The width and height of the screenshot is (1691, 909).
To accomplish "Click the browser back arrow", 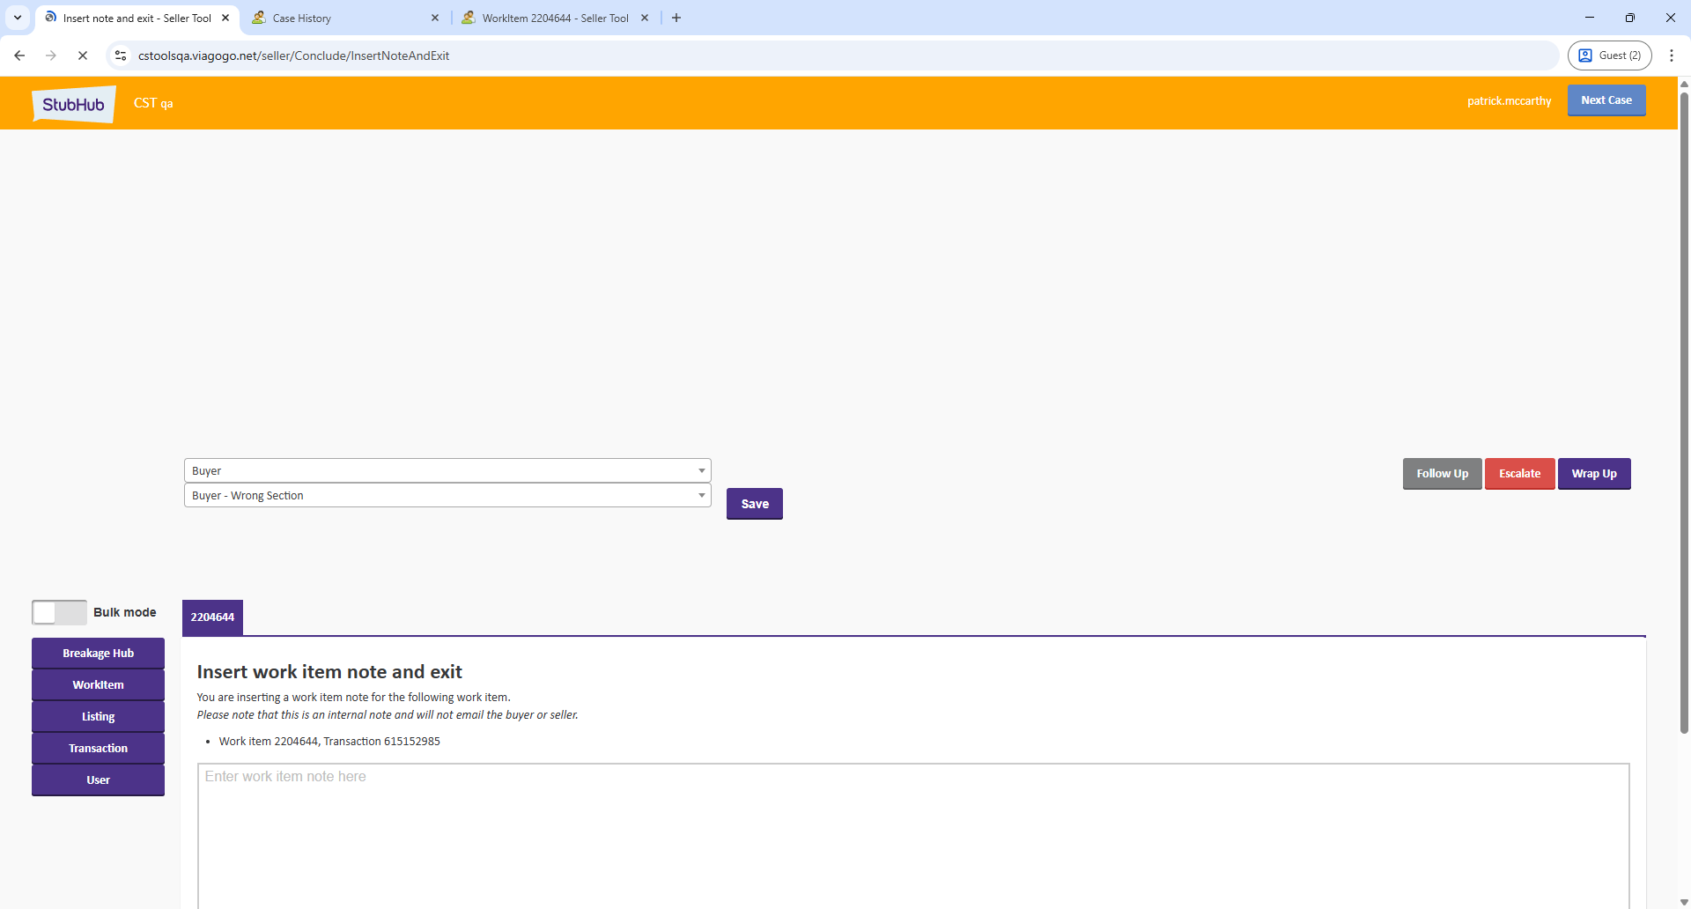I will point(19,55).
